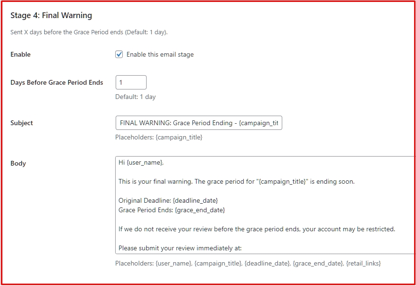Screen dimensions: 416x286
Task: Click the Subject placeholders hint '{campaign_title}'
Action: point(179,138)
